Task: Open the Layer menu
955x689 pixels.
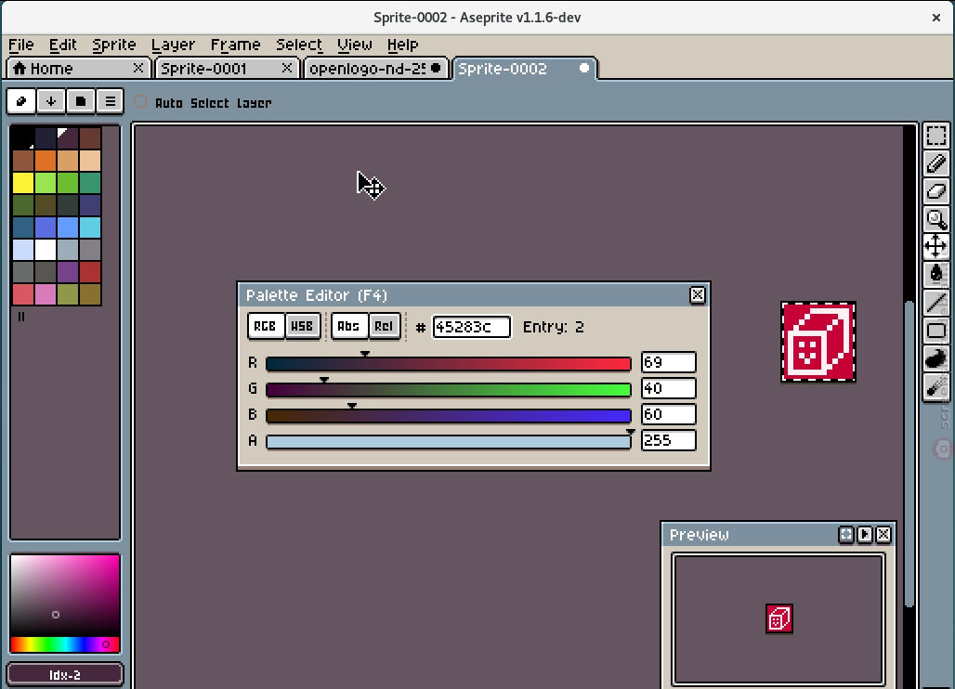Action: click(173, 45)
